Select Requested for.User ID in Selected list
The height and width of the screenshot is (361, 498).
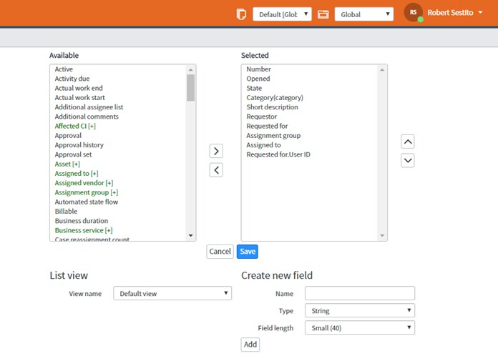pos(278,154)
